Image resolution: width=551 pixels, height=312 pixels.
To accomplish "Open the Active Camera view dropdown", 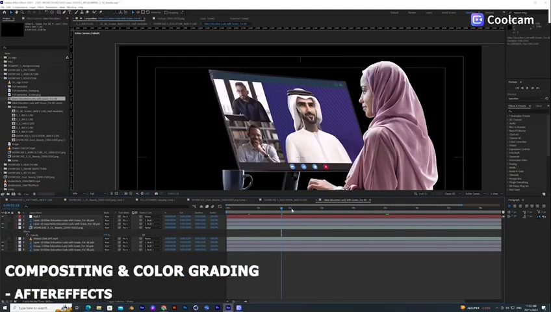I will point(475,194).
